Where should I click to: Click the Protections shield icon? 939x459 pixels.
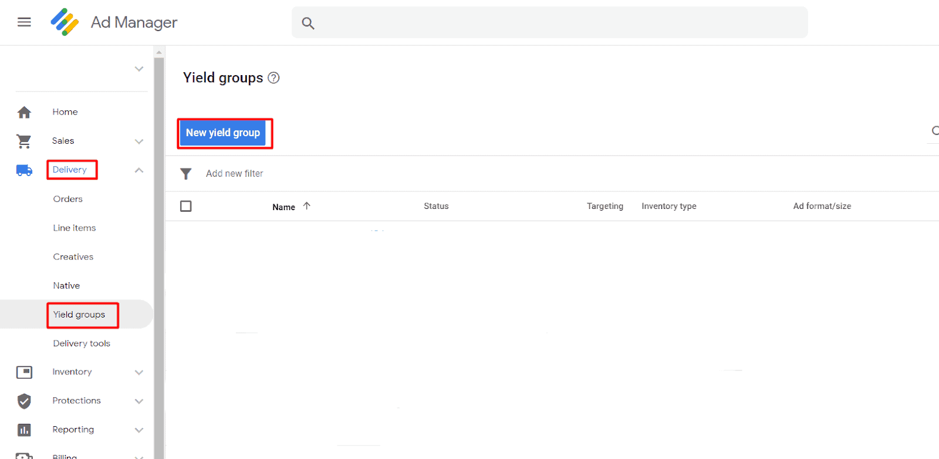[24, 401]
